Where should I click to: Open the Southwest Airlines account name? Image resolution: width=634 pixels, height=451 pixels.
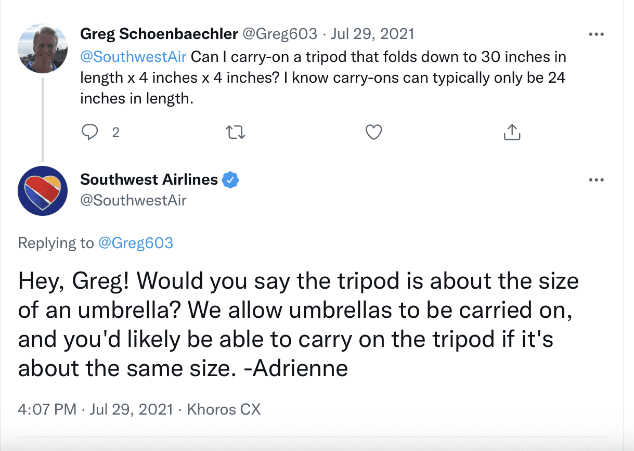[x=149, y=179]
